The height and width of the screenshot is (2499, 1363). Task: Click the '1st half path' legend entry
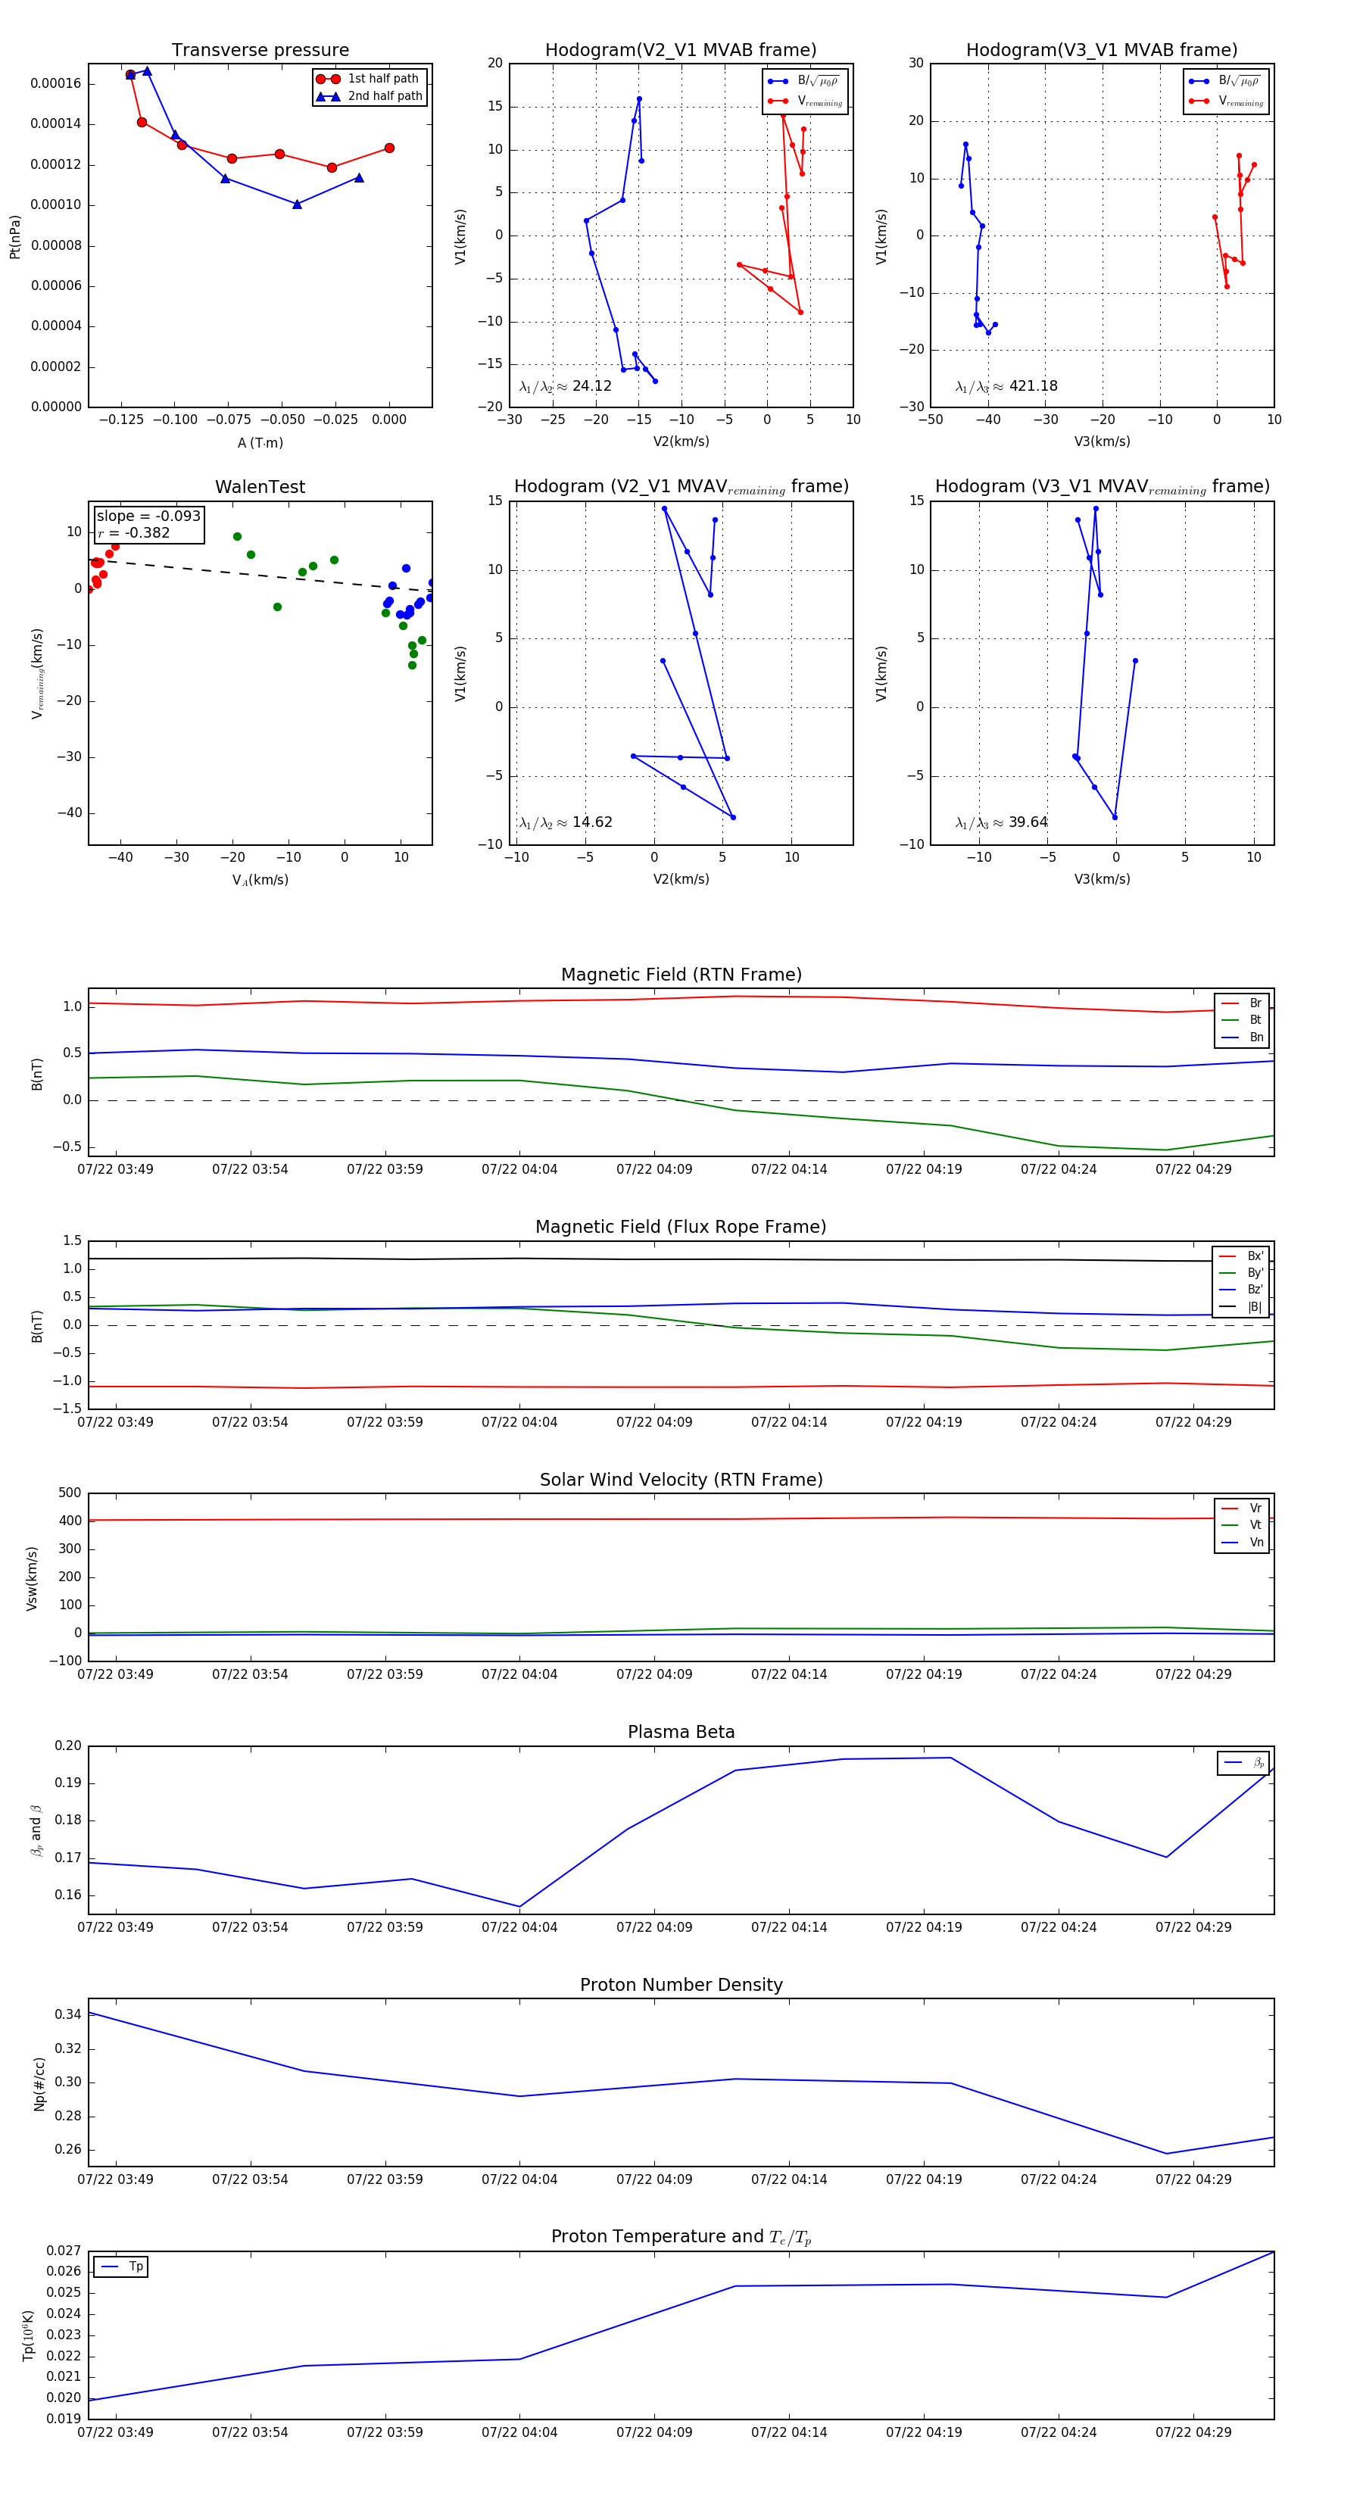[x=369, y=79]
